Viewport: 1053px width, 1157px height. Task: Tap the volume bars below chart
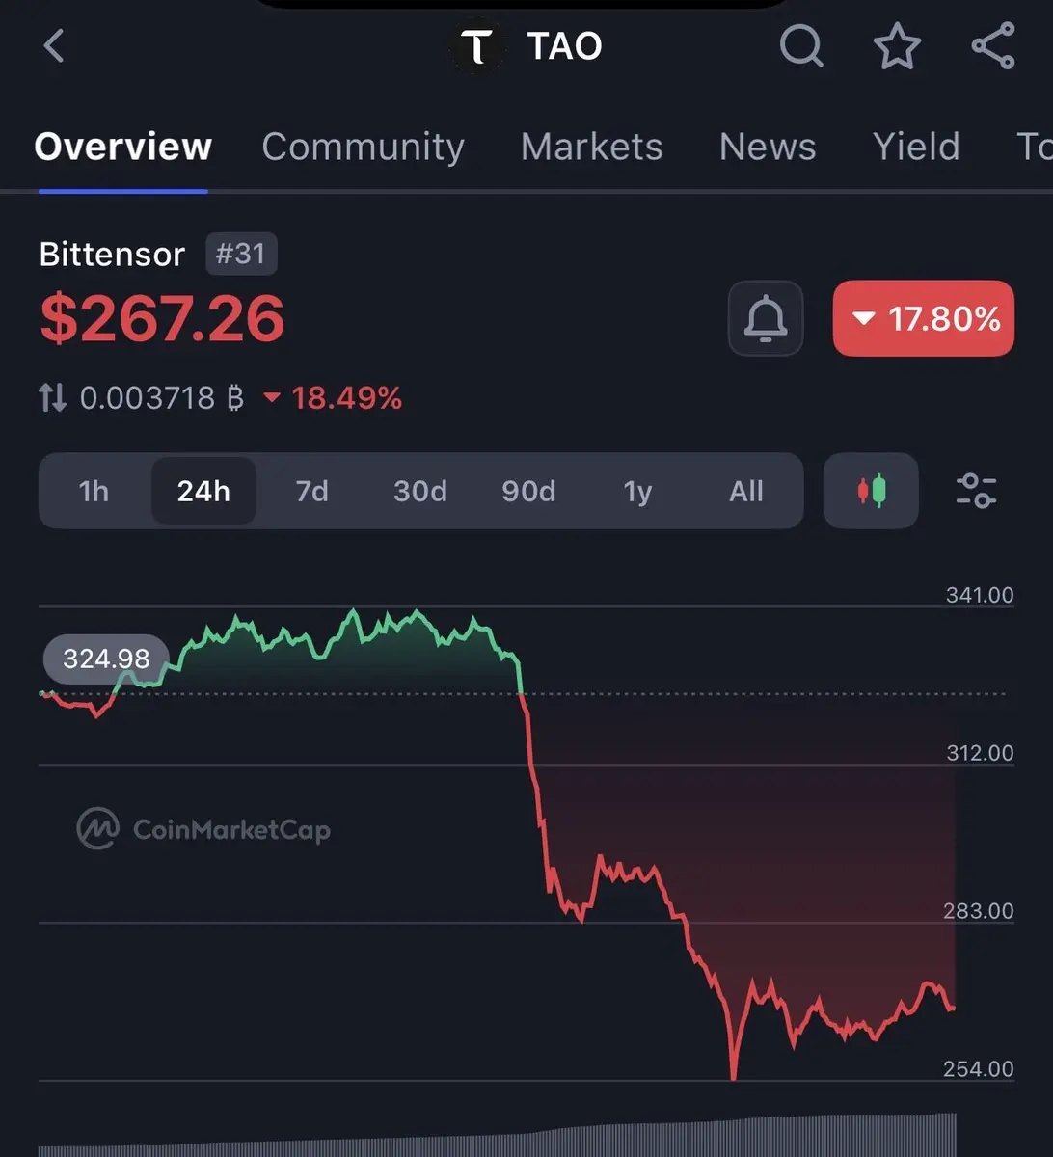(498, 1136)
